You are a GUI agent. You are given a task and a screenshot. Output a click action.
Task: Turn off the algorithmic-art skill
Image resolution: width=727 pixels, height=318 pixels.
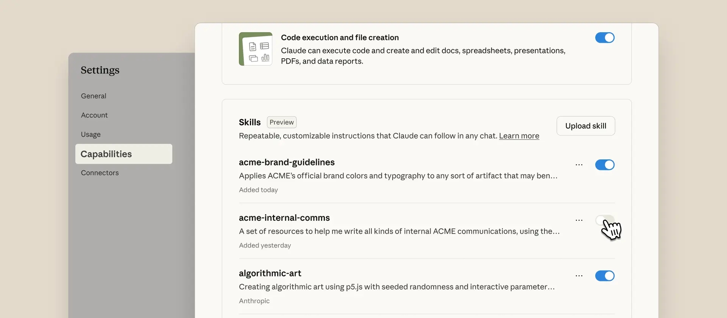tap(605, 276)
